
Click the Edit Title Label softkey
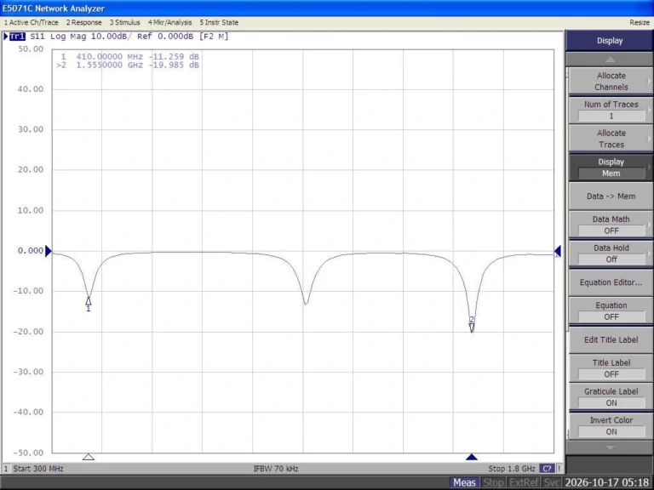click(611, 340)
